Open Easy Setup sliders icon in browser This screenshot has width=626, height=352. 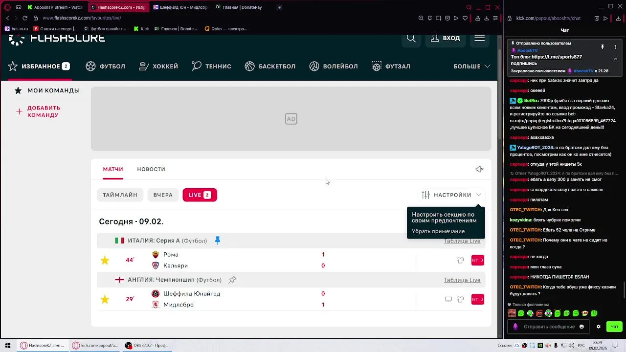495,18
